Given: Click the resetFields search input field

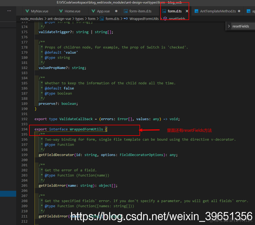Looking at the screenshot, I should coord(243,26).
